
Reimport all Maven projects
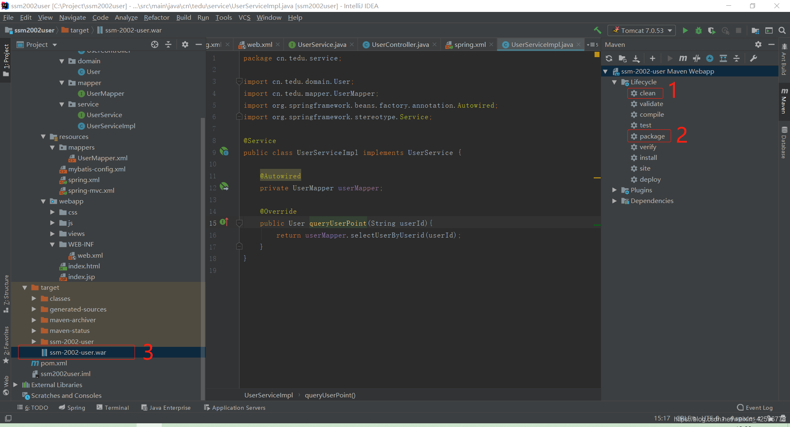pos(609,58)
